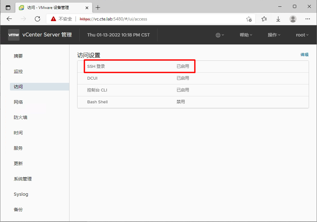Switch to the 监控 sidebar section
The image size is (317, 222).
pyautogui.click(x=18, y=71)
